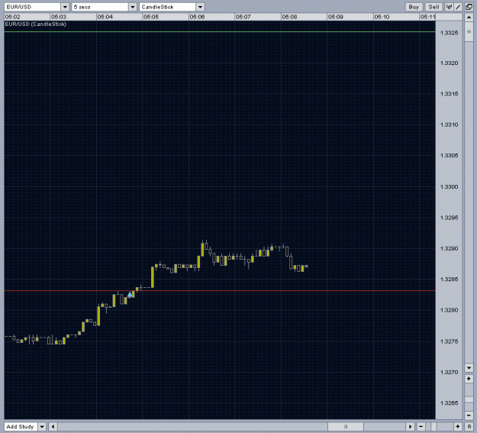Viewport: 477px width, 433px height.
Task: Open the 5 secs interval dropdown arrow
Action: point(133,7)
